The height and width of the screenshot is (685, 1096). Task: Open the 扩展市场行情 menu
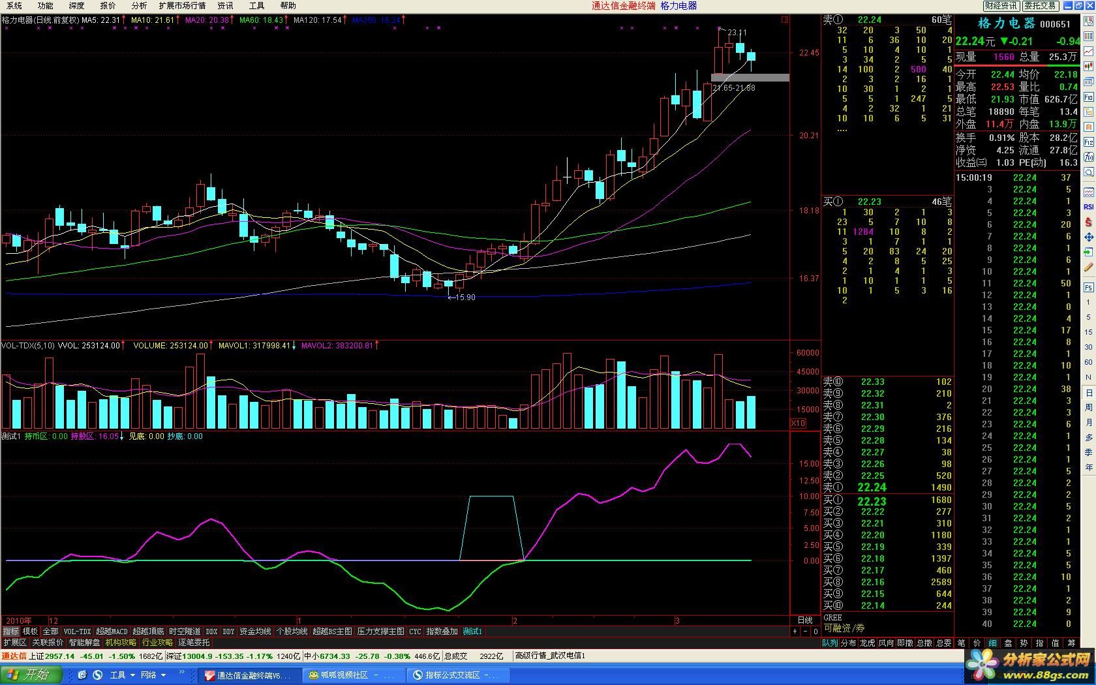(182, 6)
